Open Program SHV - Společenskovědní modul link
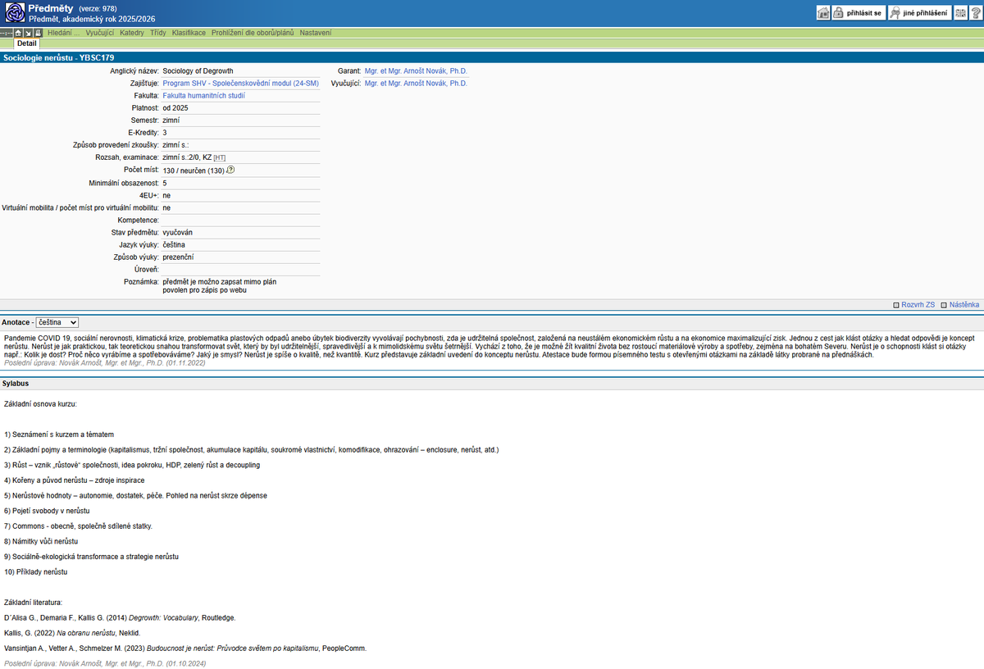This screenshot has height=669, width=984. click(241, 84)
